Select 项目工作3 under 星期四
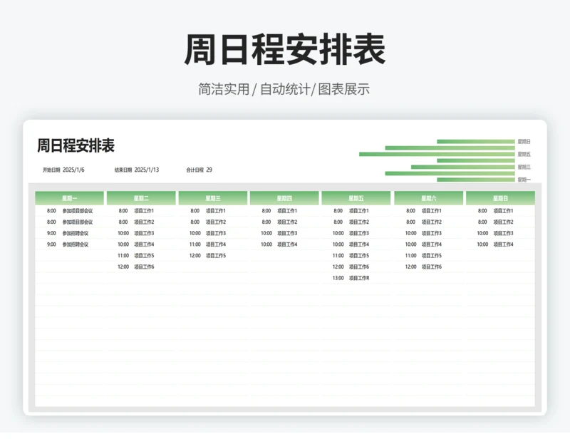Image resolution: width=570 pixels, height=439 pixels. tap(287, 233)
